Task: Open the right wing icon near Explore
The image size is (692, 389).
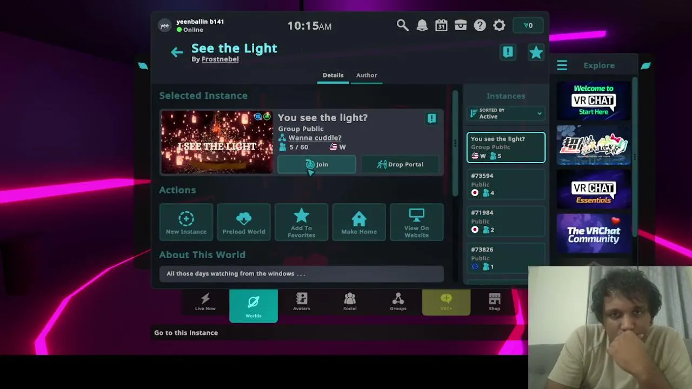Action: 646,66
